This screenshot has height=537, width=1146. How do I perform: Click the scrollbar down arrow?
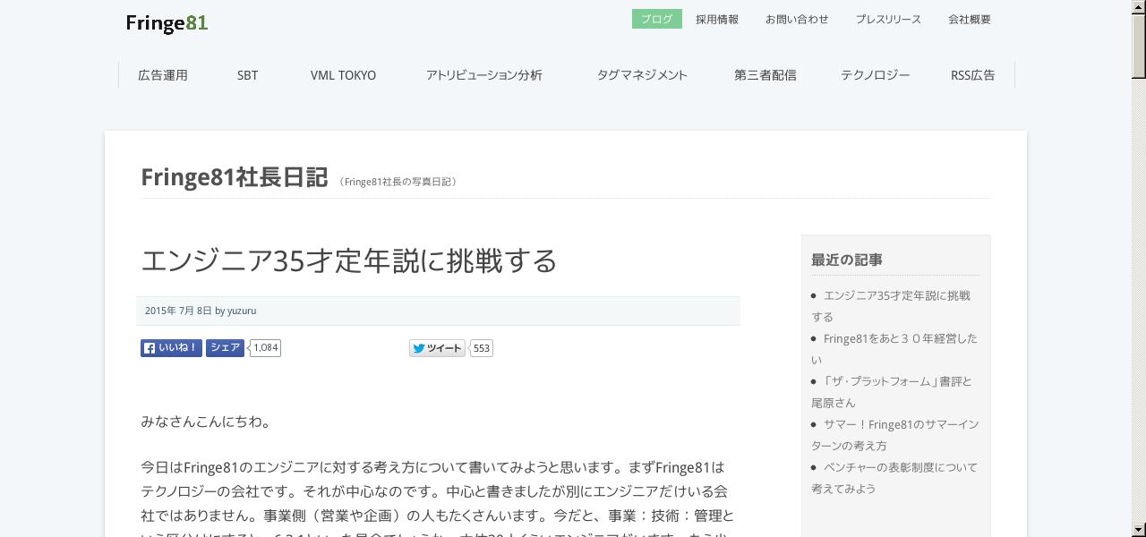pos(1139,531)
